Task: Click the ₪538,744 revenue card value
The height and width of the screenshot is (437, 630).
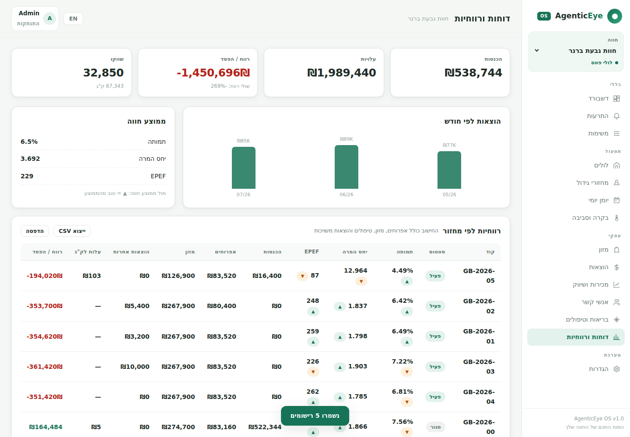Action: [473, 73]
